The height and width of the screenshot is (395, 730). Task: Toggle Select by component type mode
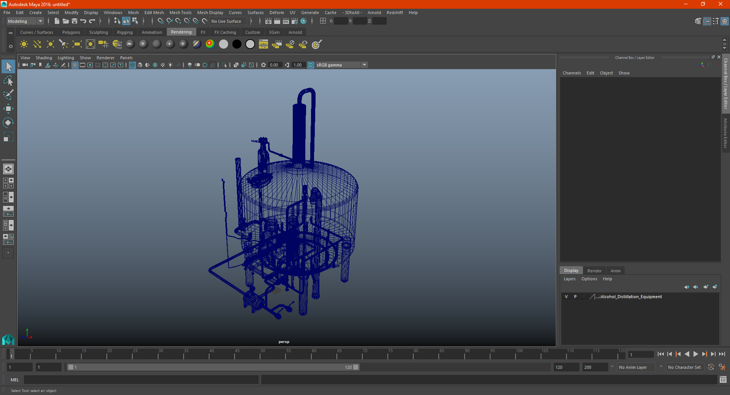(x=135, y=21)
